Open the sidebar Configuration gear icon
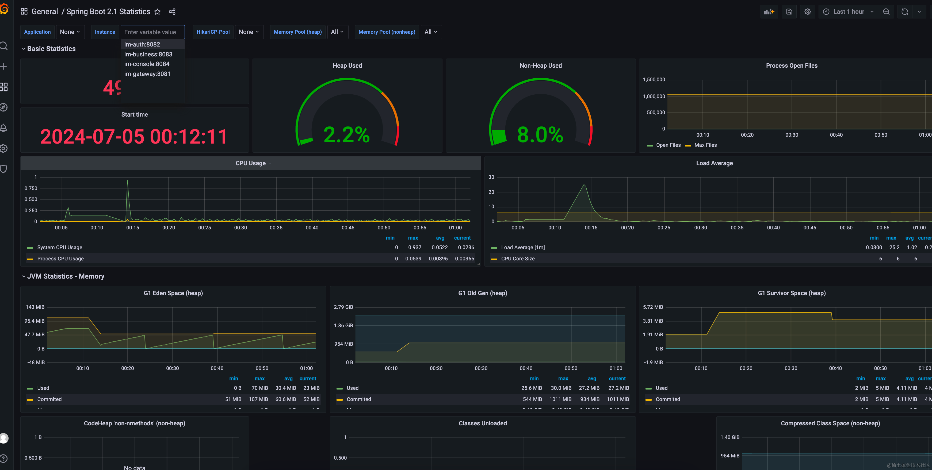The width and height of the screenshot is (932, 470). [4, 148]
